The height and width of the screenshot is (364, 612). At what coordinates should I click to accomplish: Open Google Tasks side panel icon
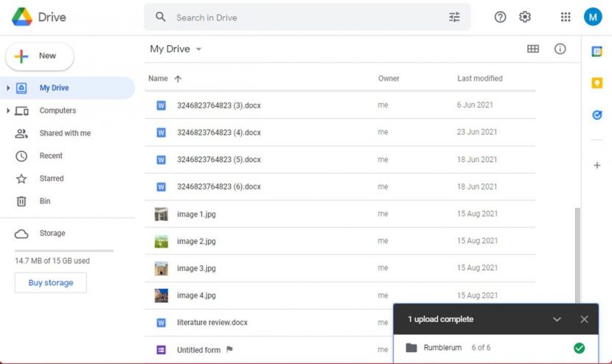tap(597, 115)
